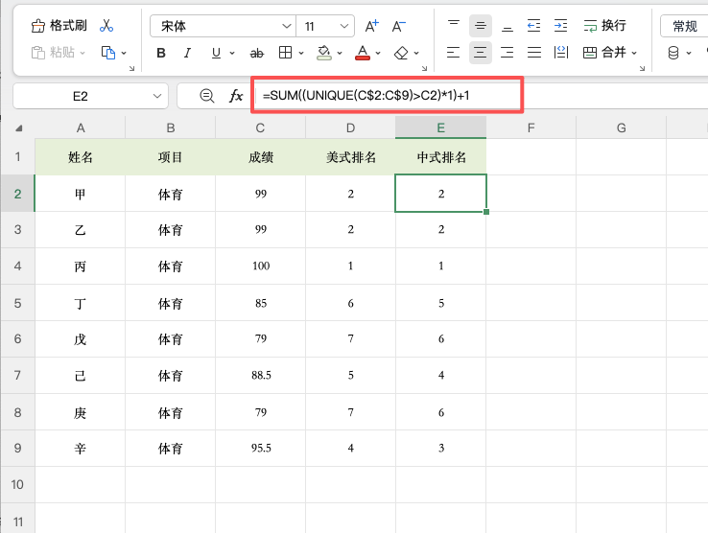Image resolution: width=708 pixels, height=533 pixels.
Task: Apply the fill color bucket
Action: (323, 53)
